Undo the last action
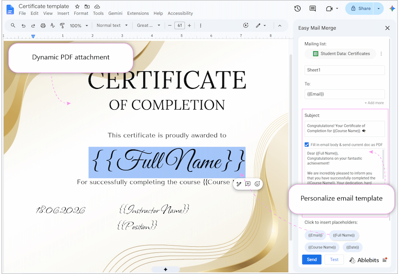The height and width of the screenshot is (274, 403). tap(23, 25)
